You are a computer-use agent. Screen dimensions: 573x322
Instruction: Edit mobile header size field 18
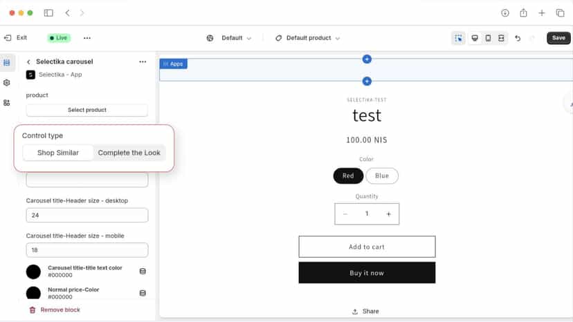tap(87, 250)
